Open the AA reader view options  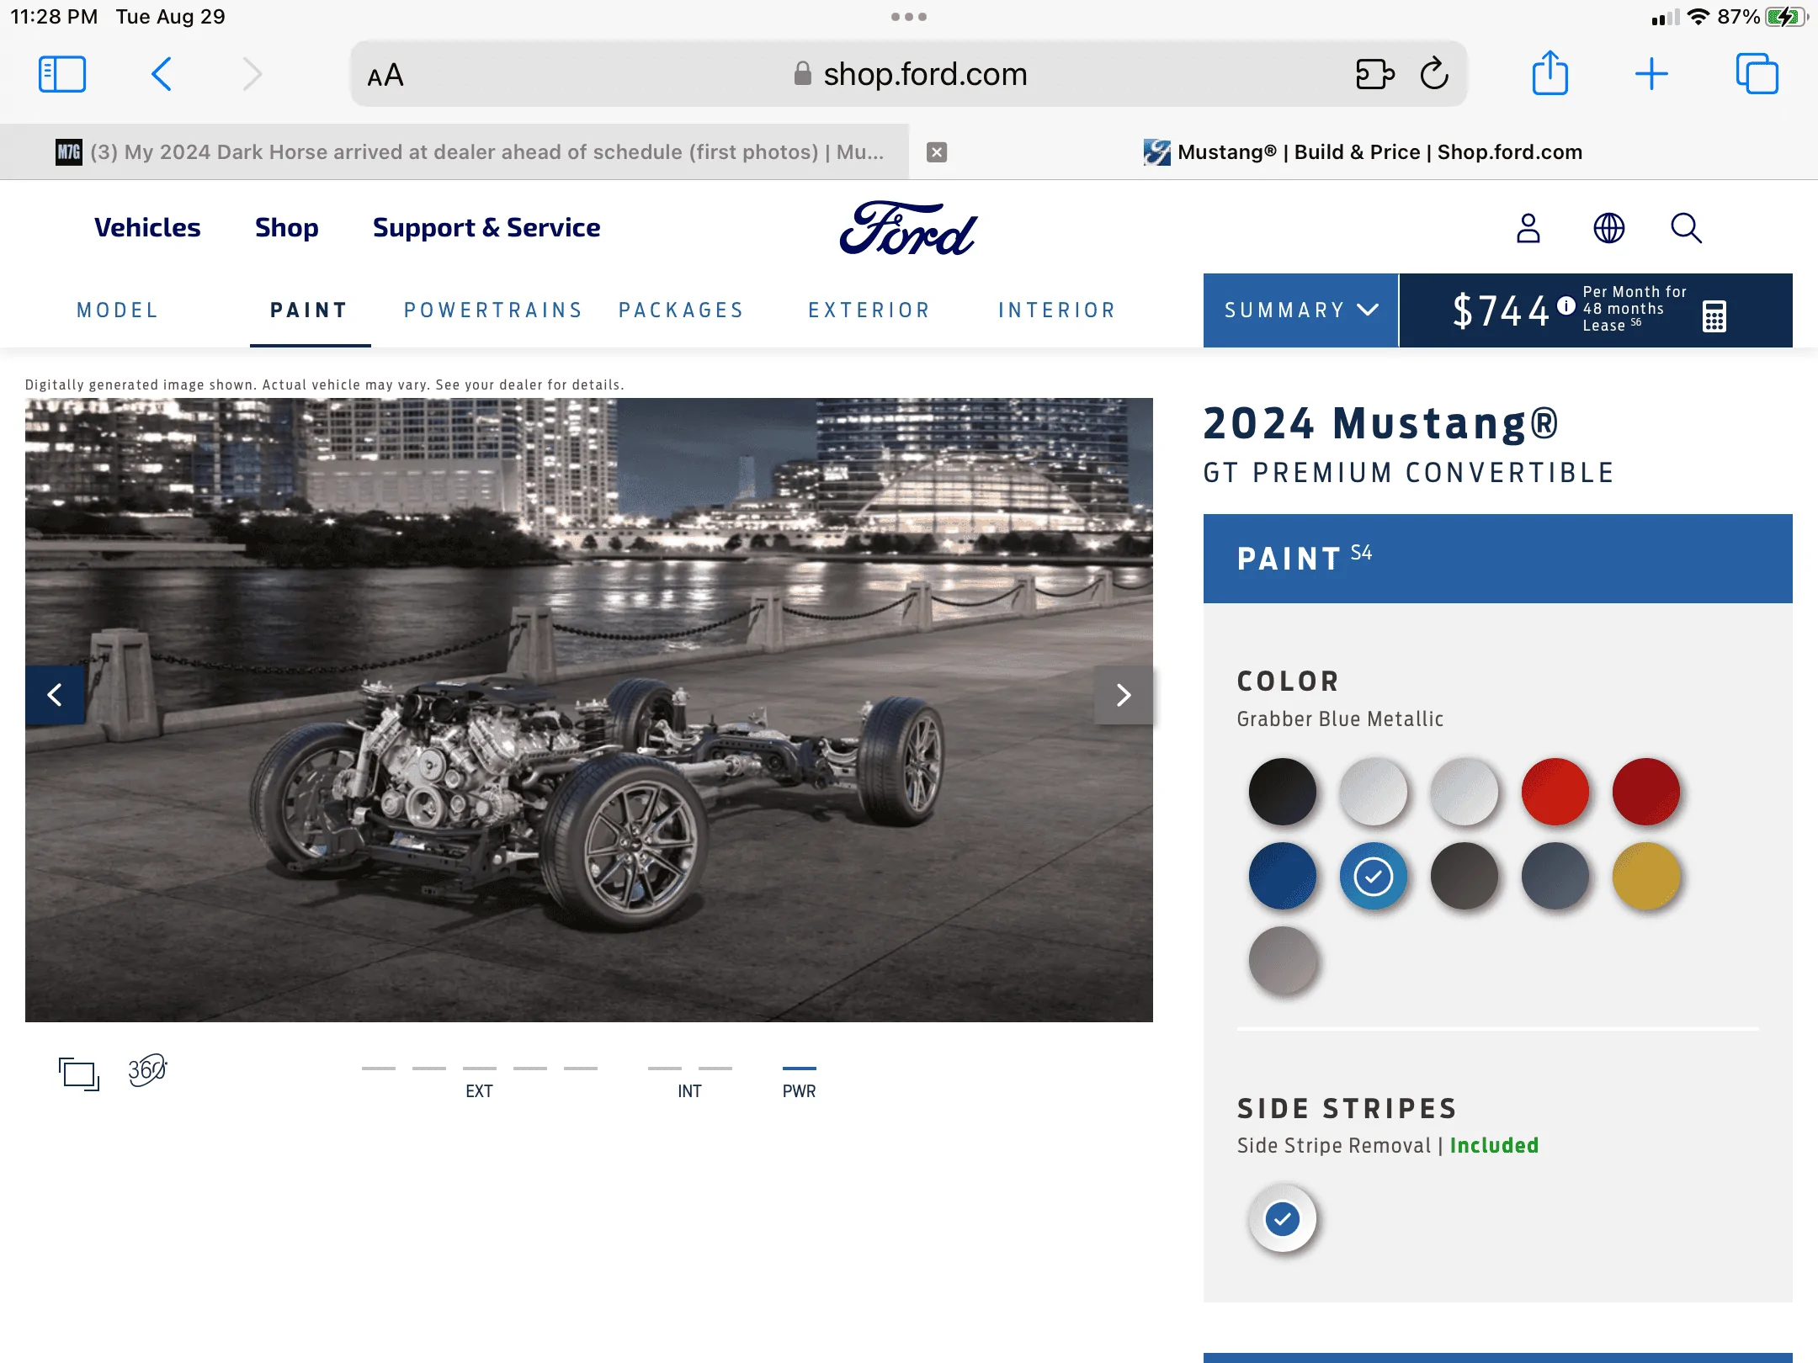click(385, 76)
